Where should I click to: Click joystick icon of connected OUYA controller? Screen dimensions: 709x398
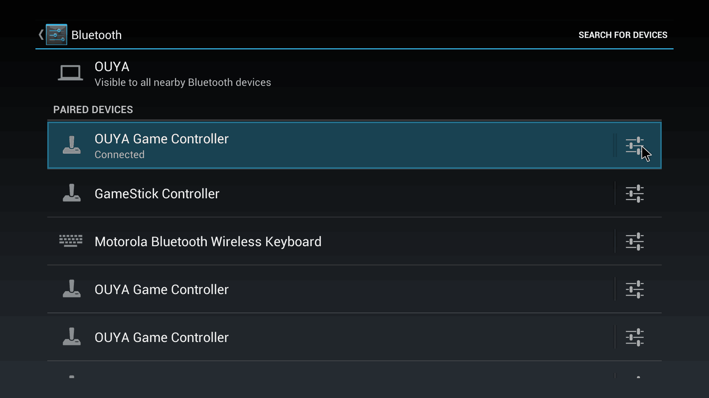pyautogui.click(x=72, y=145)
